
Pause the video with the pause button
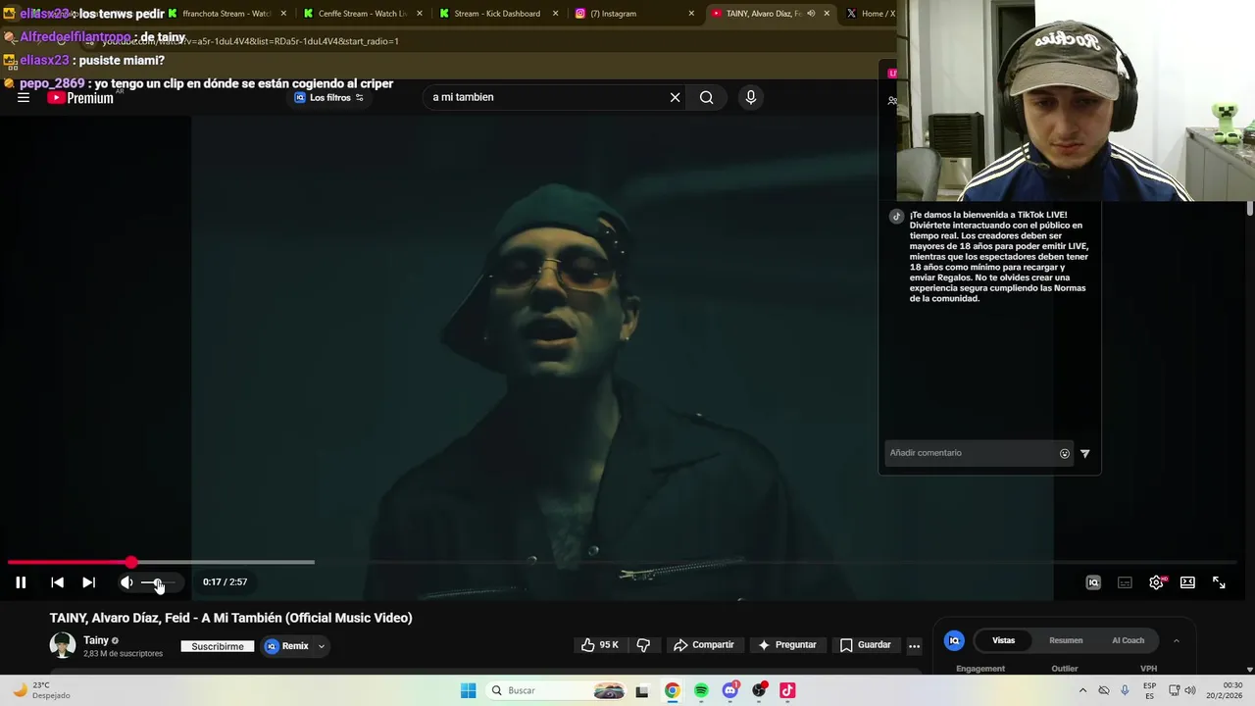[21, 582]
